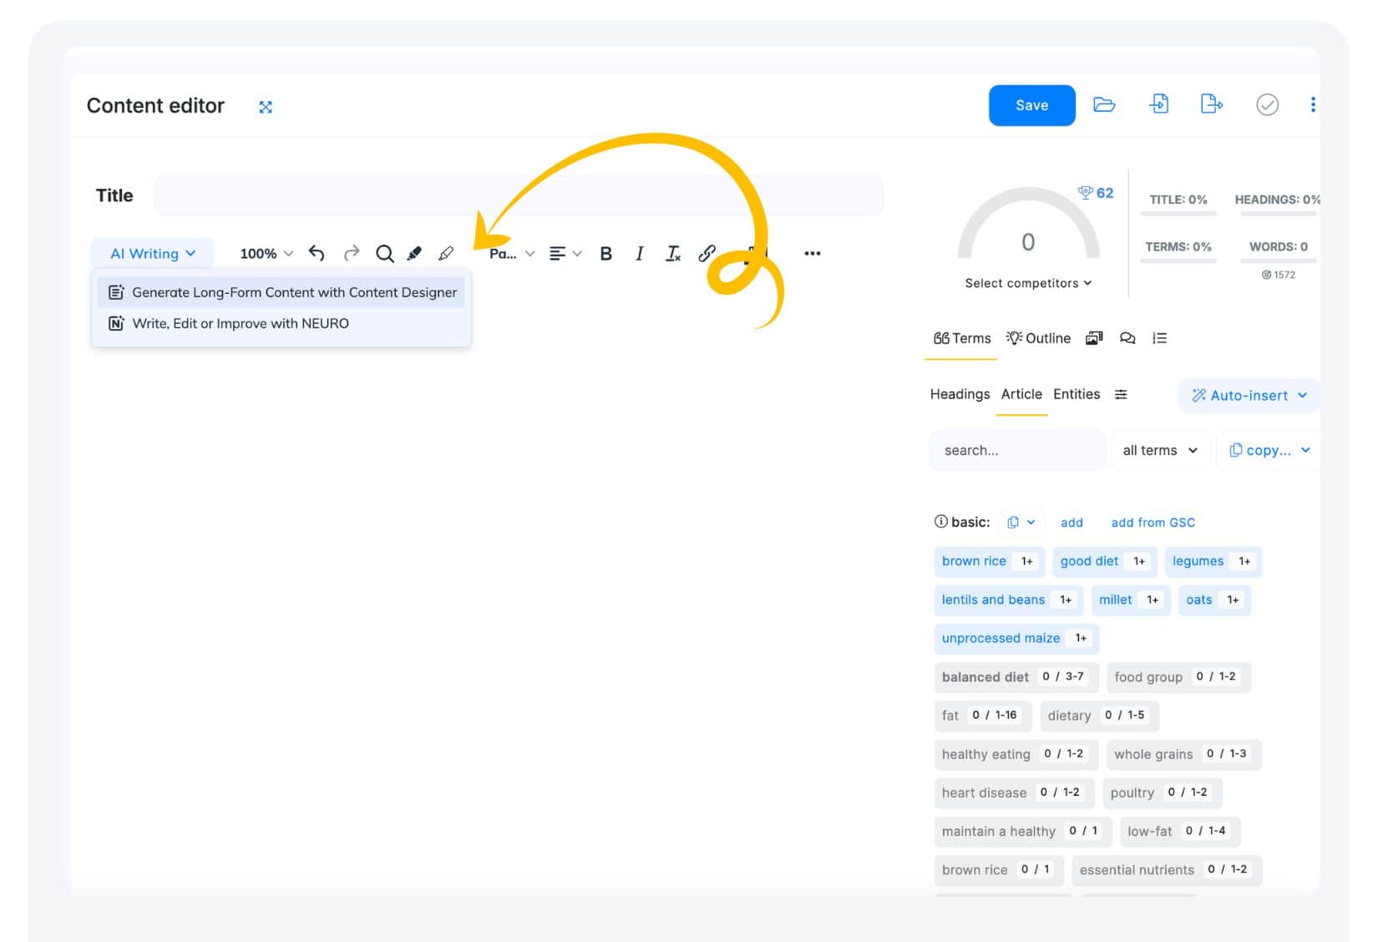Click the export document icon
The width and height of the screenshot is (1378, 942).
click(1211, 104)
